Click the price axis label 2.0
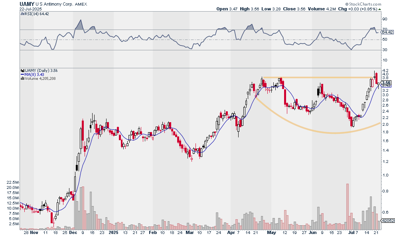 385,124
